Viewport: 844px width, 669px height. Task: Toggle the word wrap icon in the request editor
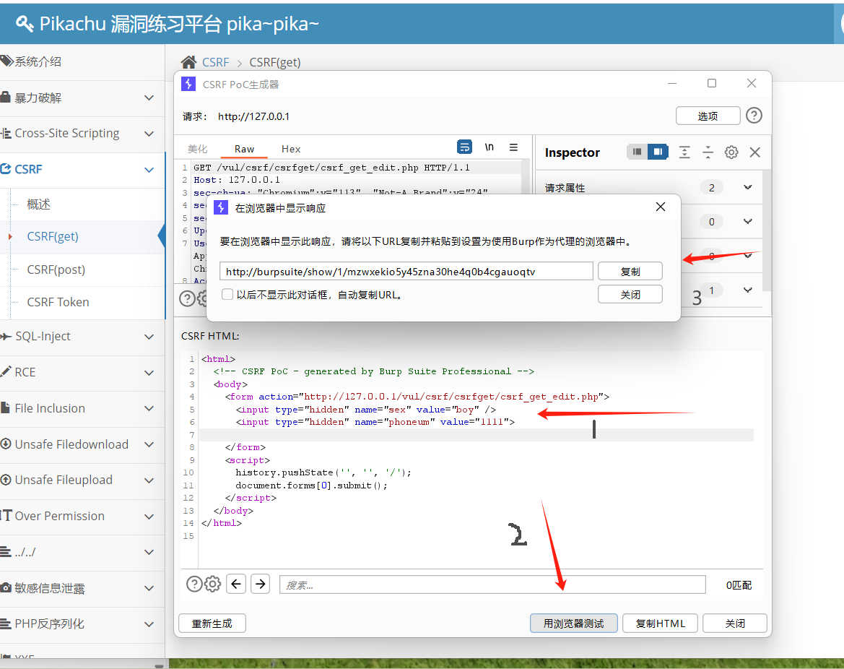[x=464, y=147]
